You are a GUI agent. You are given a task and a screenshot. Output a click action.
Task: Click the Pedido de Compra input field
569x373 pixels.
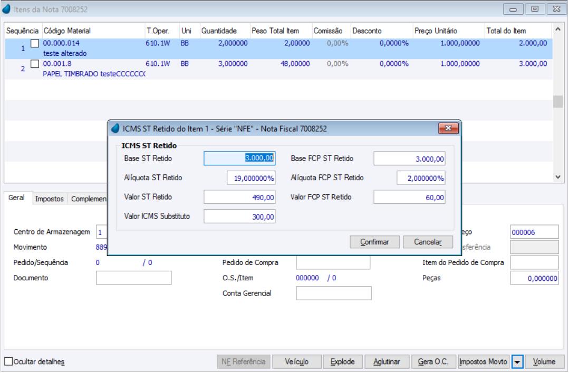tap(333, 262)
